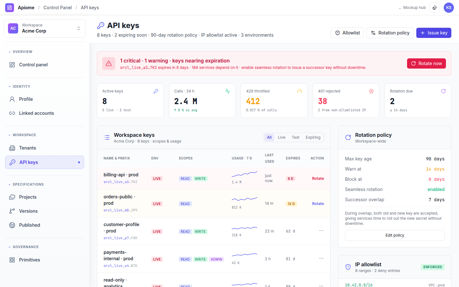This screenshot has height=287, width=459.
Task: Click the Linked accounts link icon
Action: pos(12,113)
